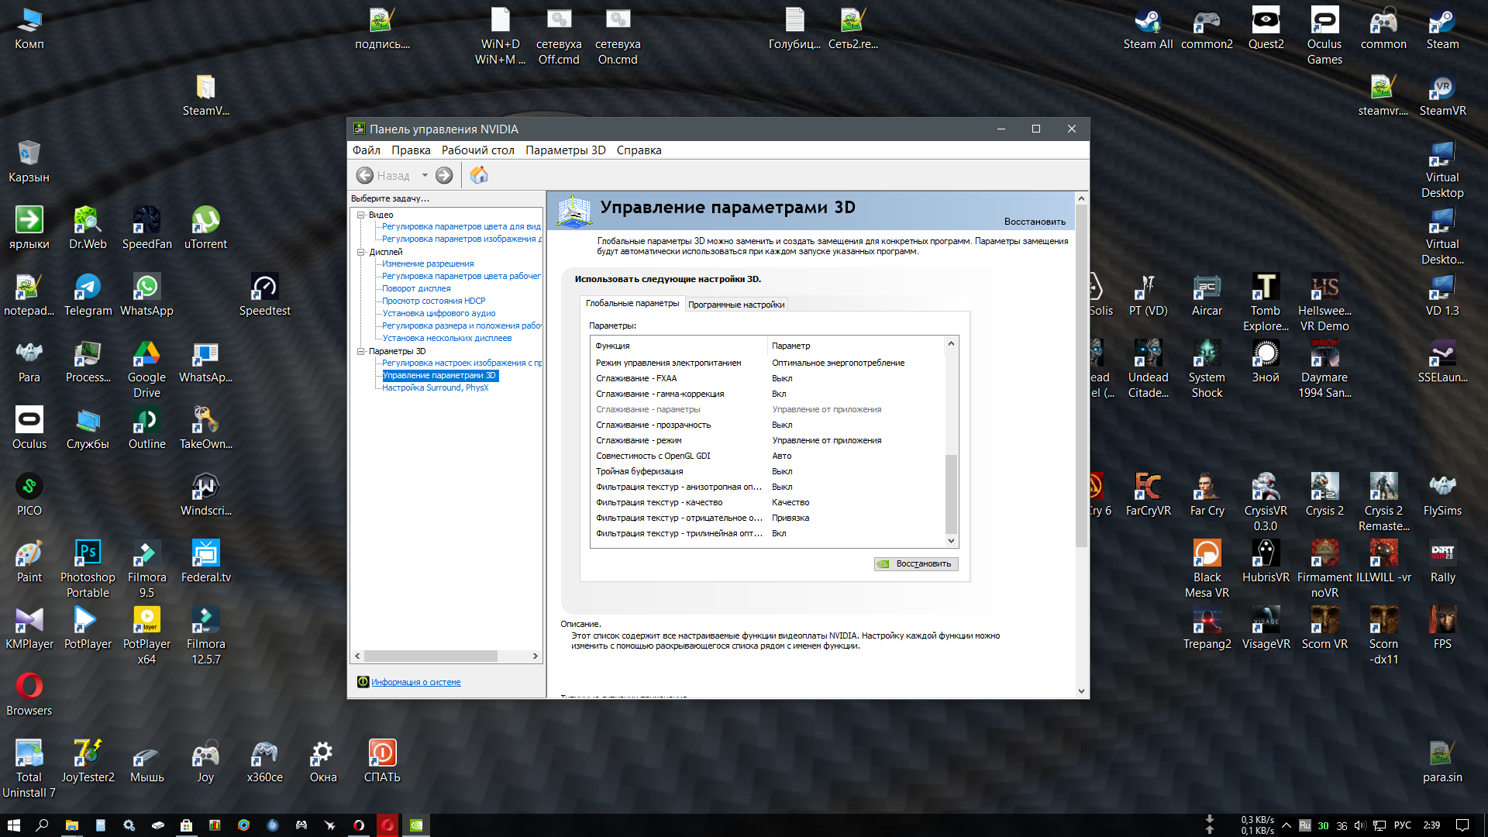
Task: Open the Back history dropdown arrow
Action: (x=425, y=175)
